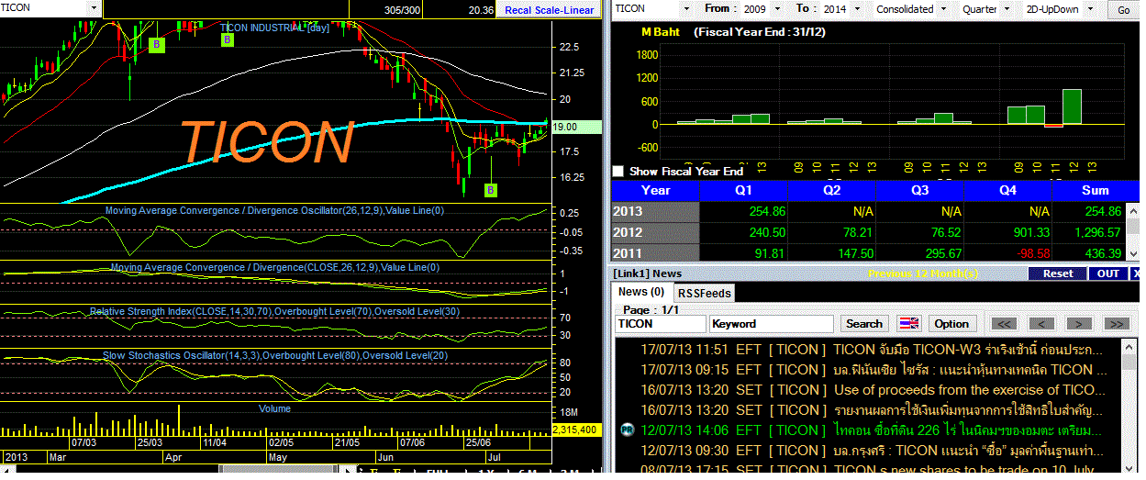The height and width of the screenshot is (480, 1146).
Task: Click the Sum column header
Action: 1096,191
